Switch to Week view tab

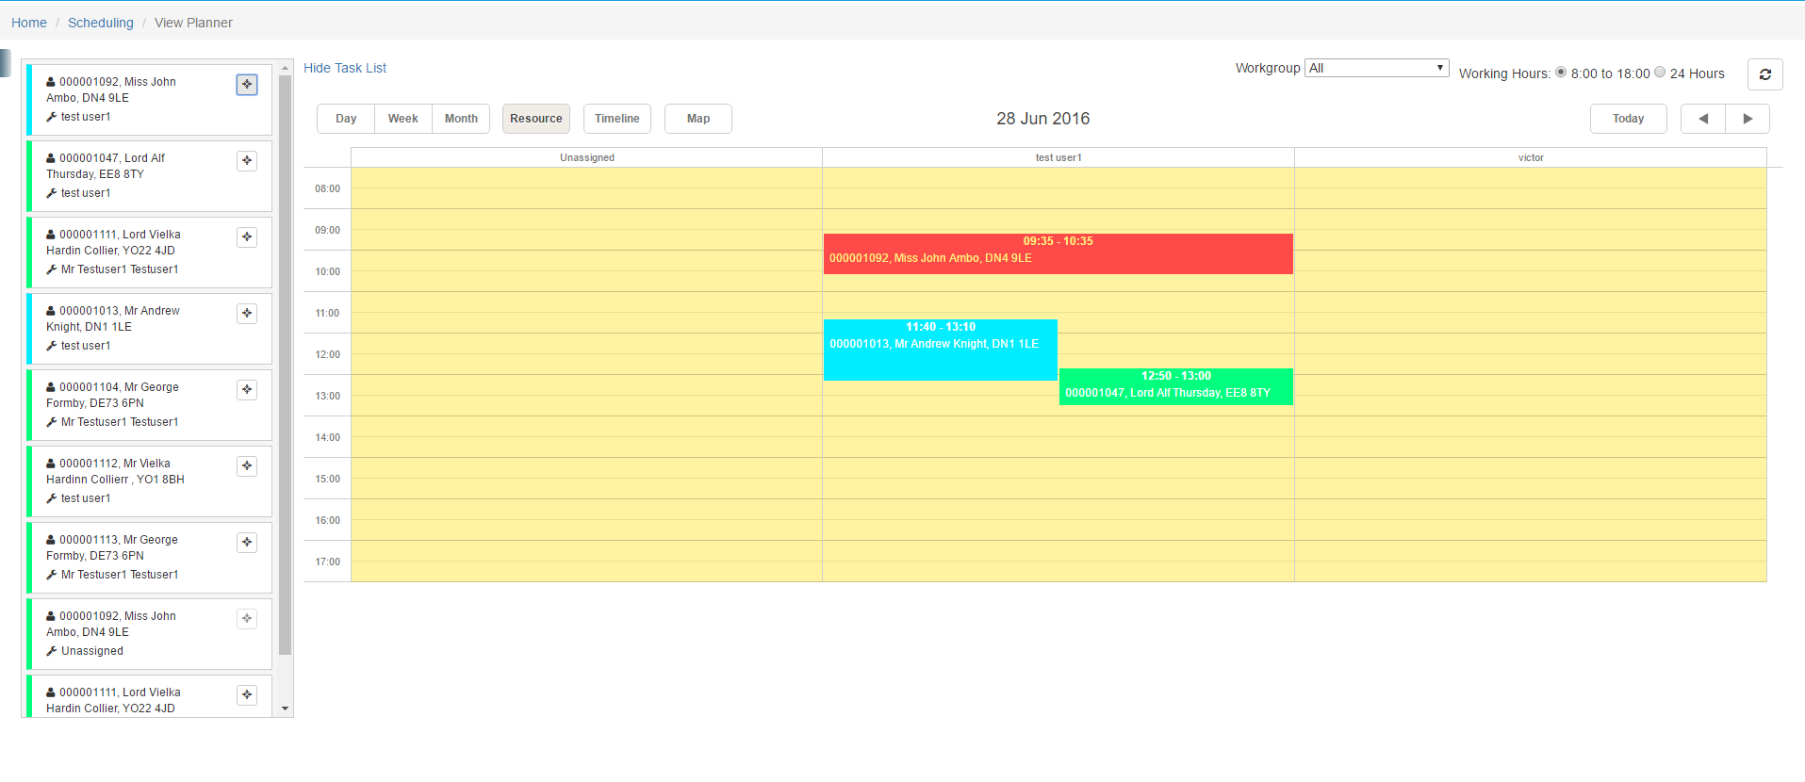coord(402,119)
